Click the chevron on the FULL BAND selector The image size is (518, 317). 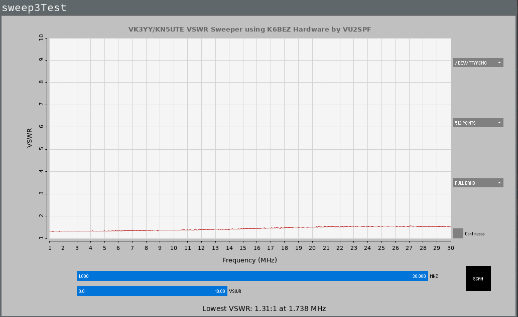pos(499,182)
